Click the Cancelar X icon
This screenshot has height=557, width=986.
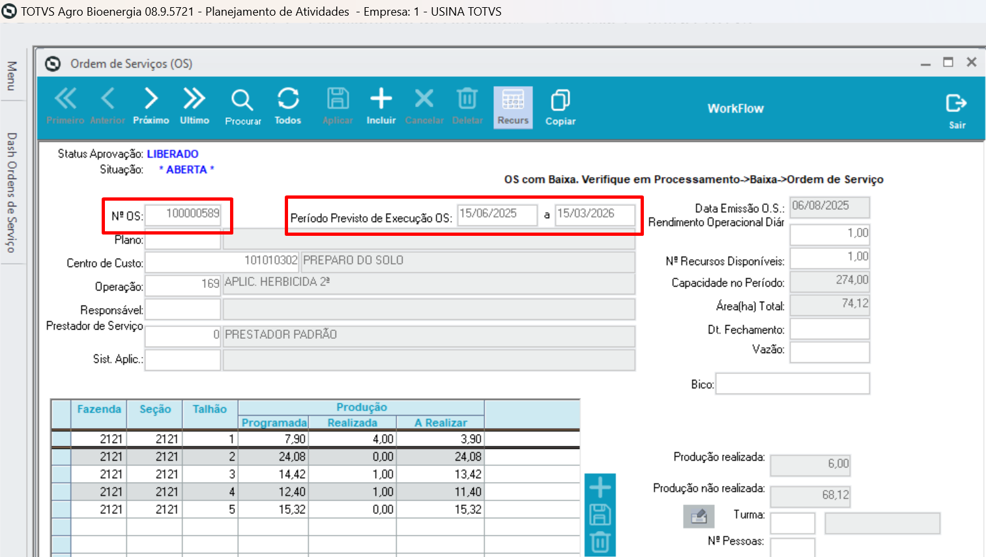(x=424, y=106)
